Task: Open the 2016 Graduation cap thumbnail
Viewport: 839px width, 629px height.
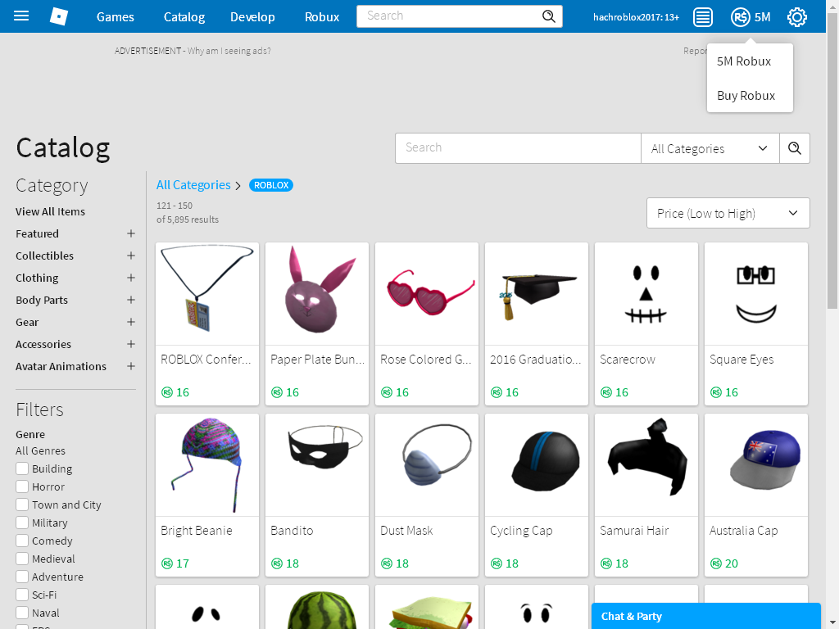Action: tap(536, 294)
